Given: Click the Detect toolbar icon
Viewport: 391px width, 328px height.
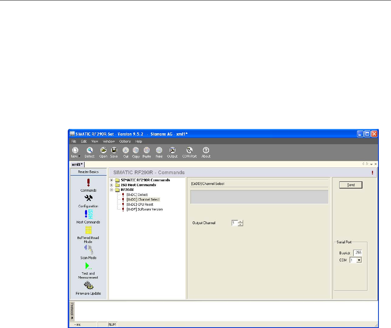Looking at the screenshot, I should (89, 150).
